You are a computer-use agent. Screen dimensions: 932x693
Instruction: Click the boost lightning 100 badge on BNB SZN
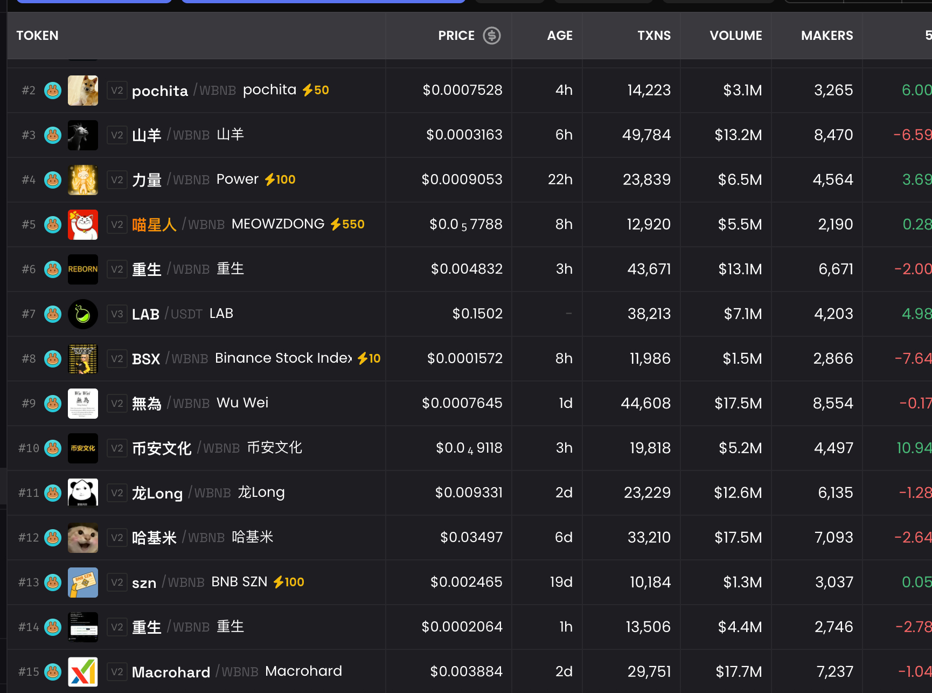click(x=289, y=582)
